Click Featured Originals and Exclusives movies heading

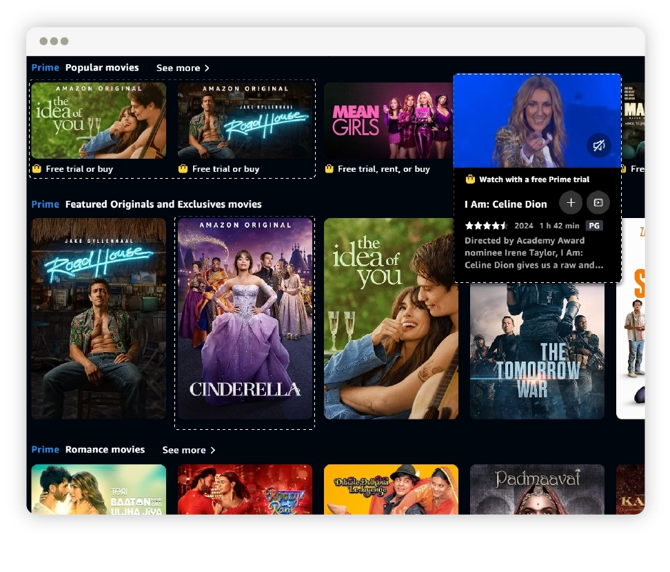(163, 204)
